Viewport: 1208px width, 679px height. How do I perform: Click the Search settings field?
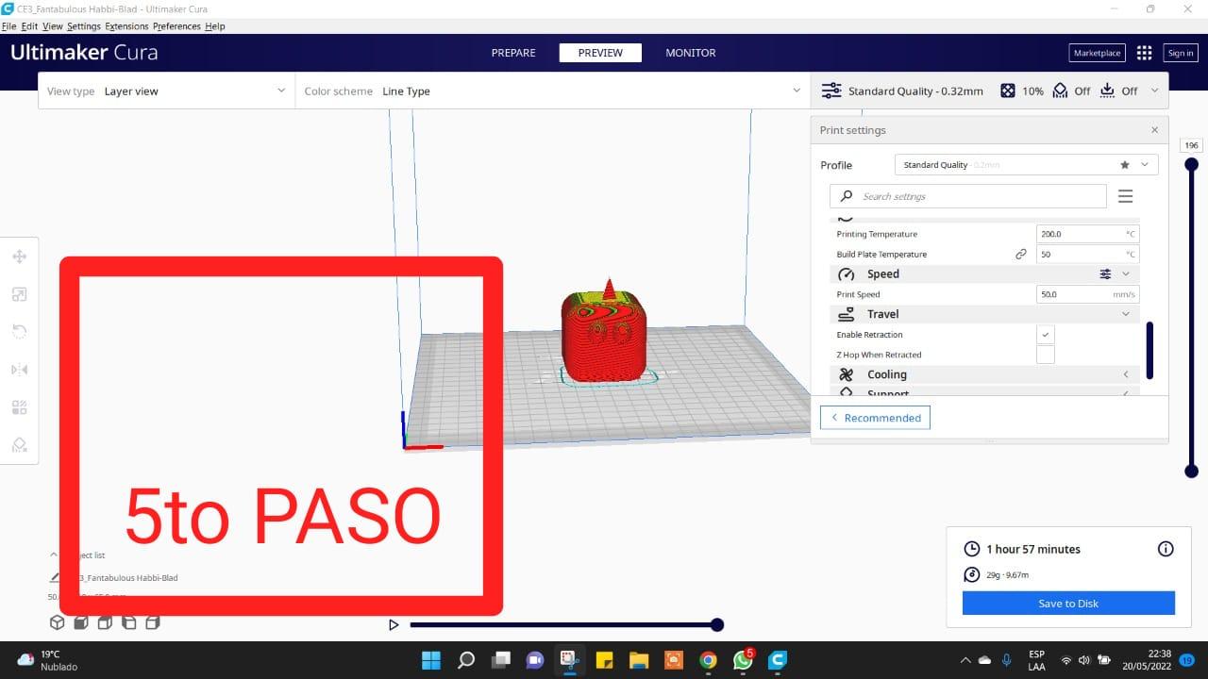(x=967, y=196)
